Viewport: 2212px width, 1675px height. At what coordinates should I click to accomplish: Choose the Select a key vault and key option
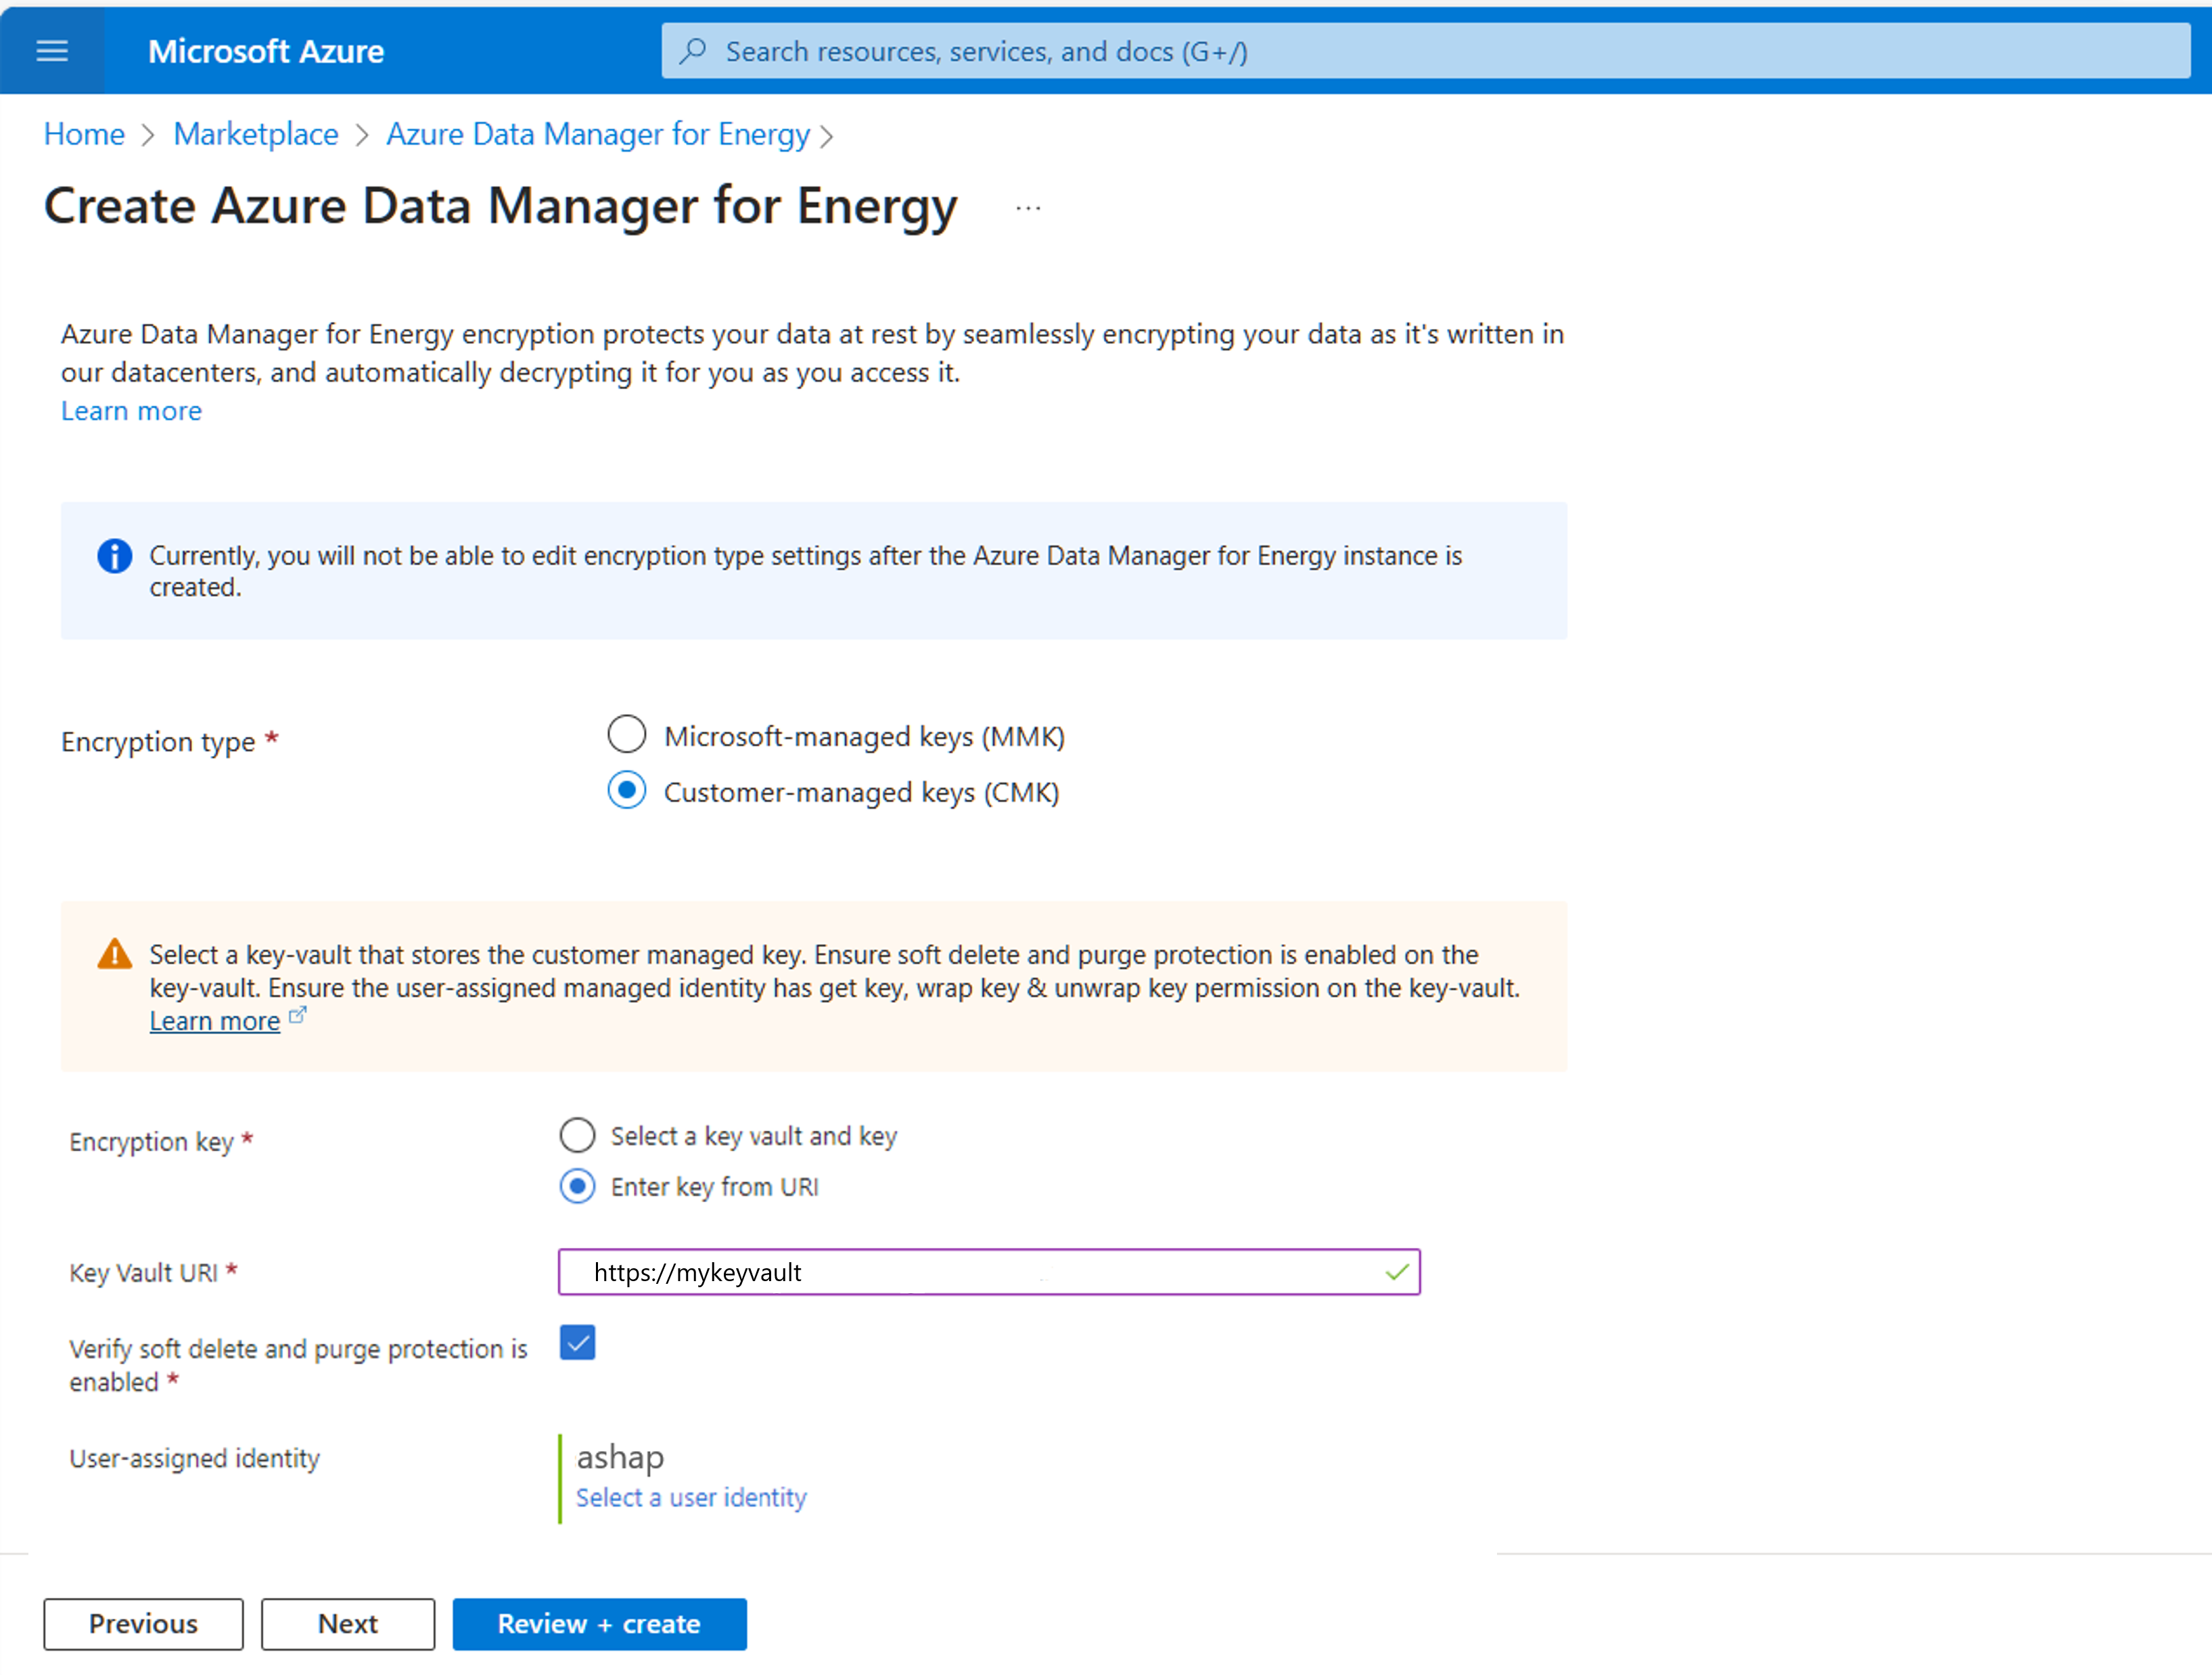pyautogui.click(x=577, y=1135)
